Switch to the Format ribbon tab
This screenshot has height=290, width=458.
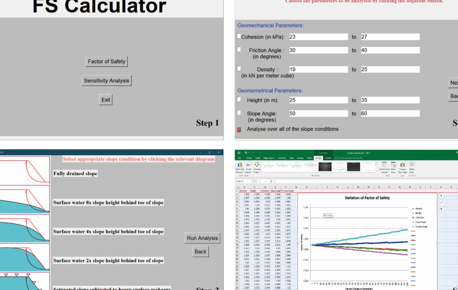click(328, 158)
